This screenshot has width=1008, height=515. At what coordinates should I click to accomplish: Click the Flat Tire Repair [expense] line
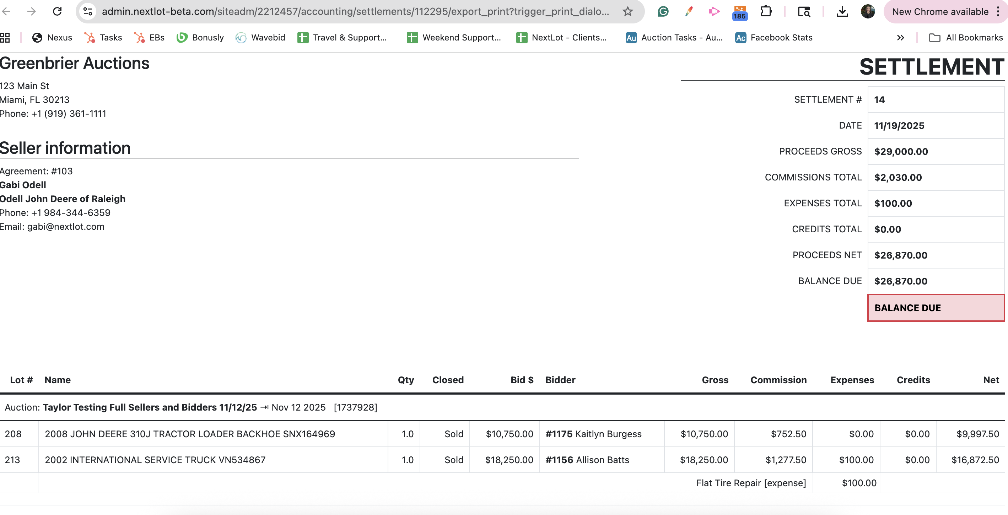[x=751, y=483]
